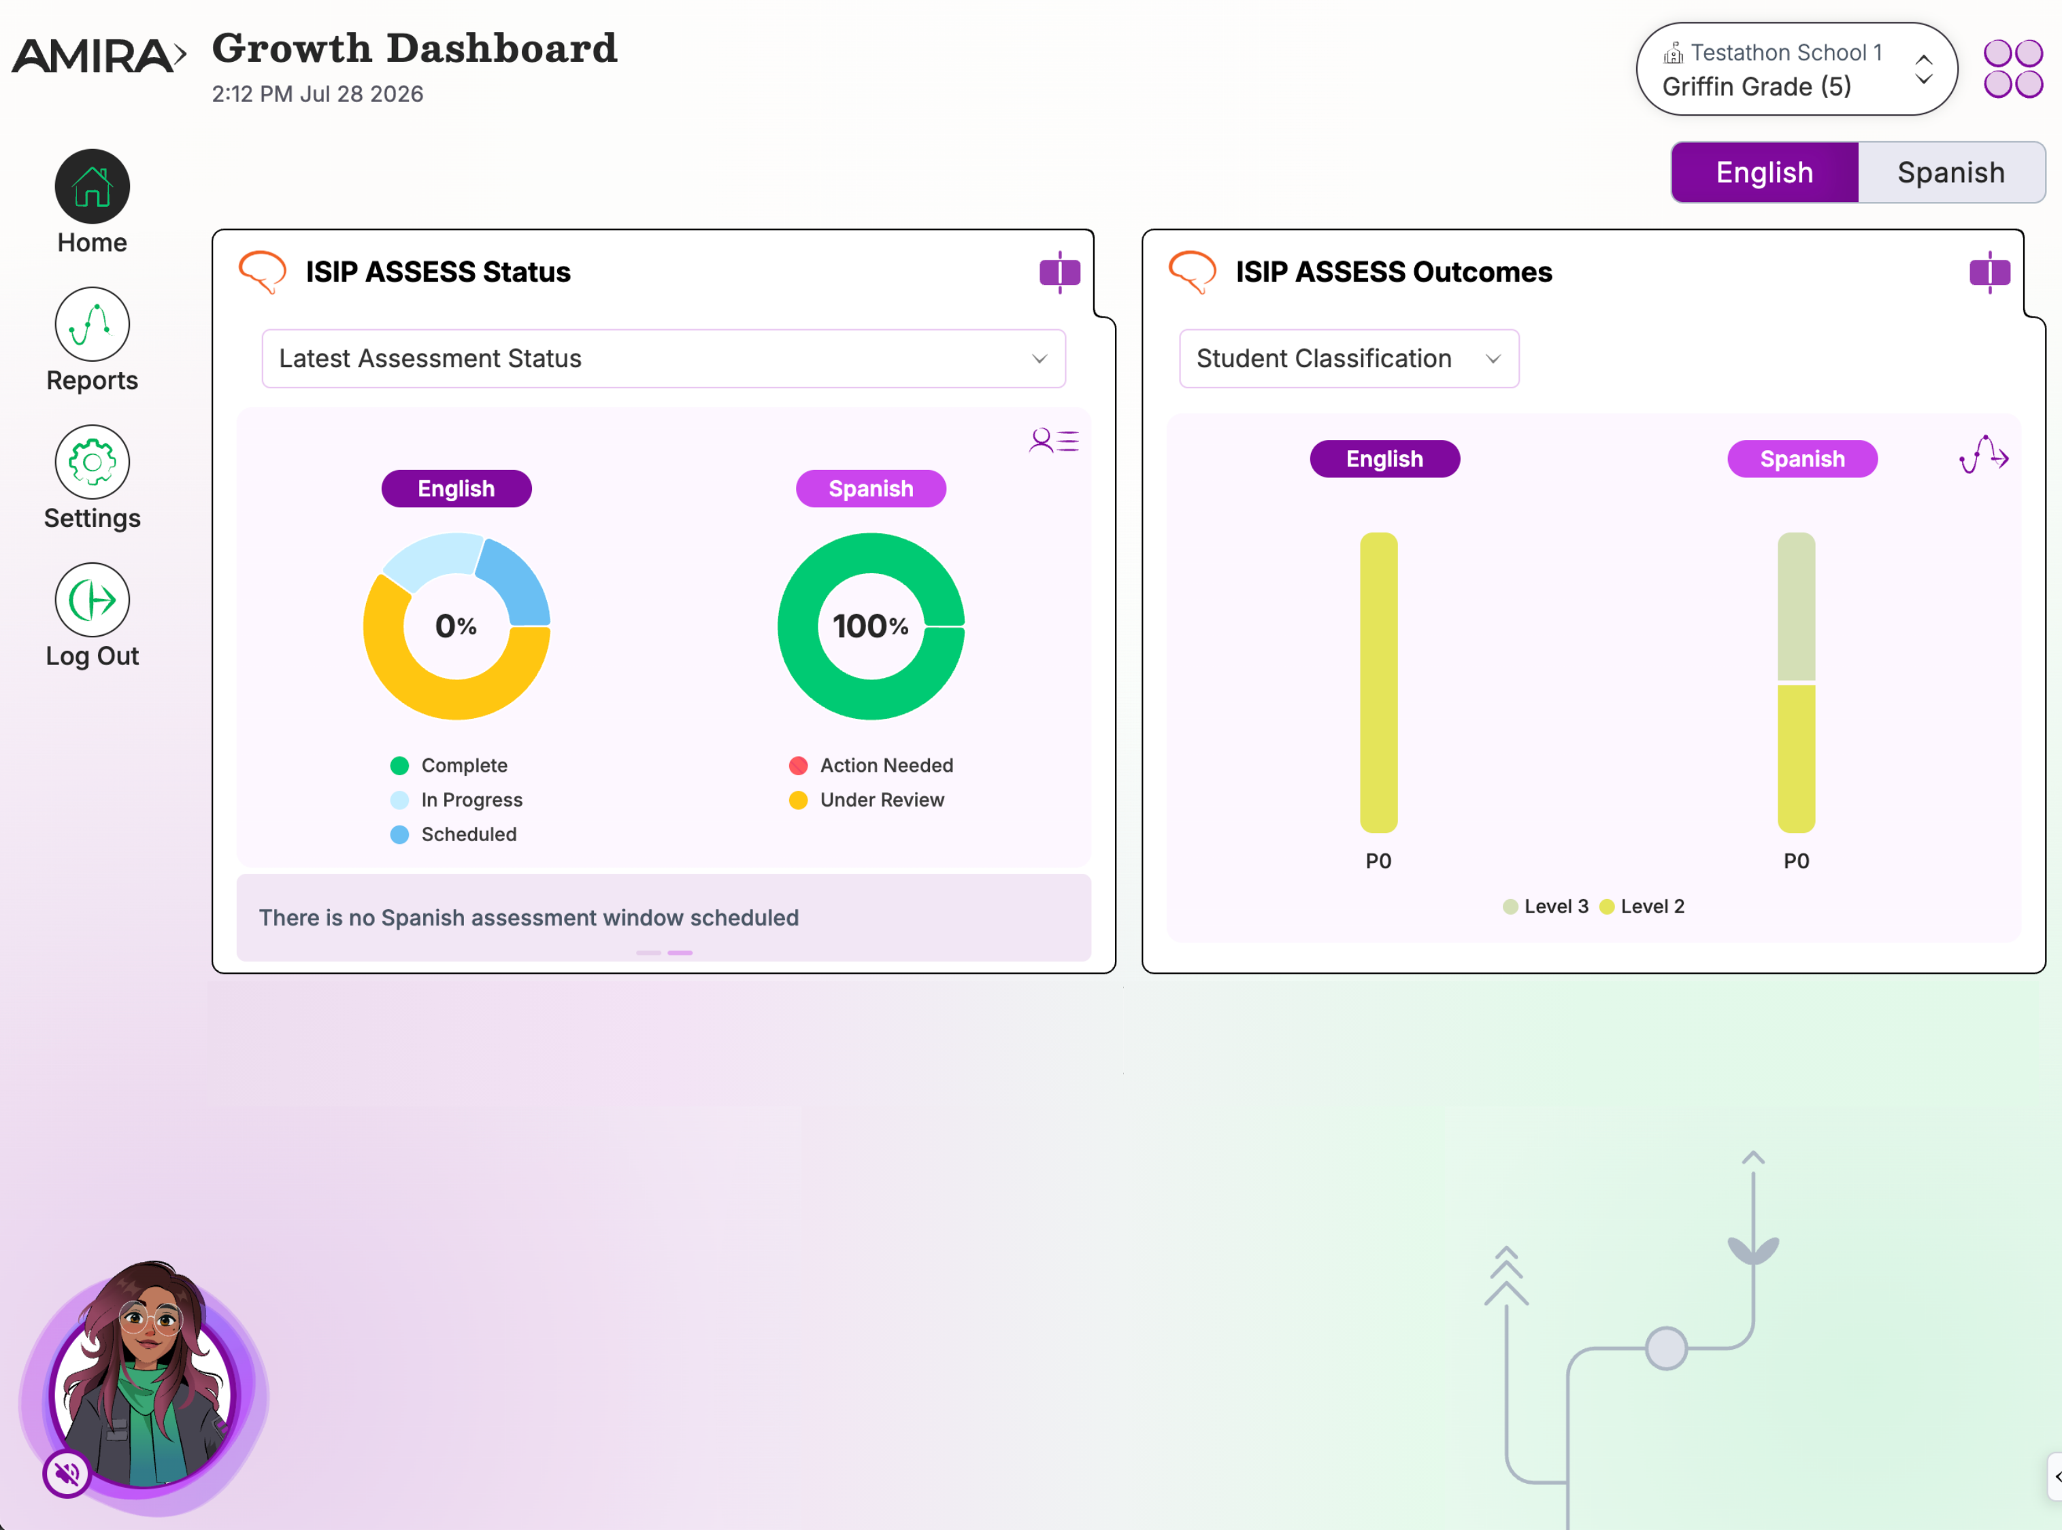This screenshot has height=1530, width=2062.
Task: Click the AMIRA logo
Action: pos(98,56)
